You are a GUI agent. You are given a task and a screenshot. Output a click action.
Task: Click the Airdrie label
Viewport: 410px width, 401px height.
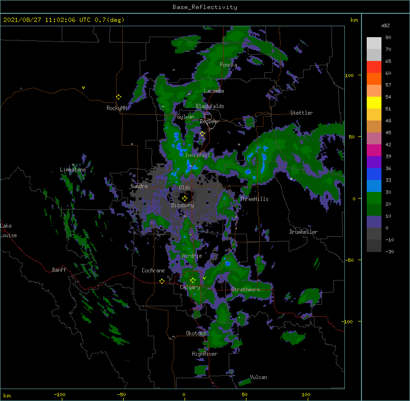[x=192, y=256]
